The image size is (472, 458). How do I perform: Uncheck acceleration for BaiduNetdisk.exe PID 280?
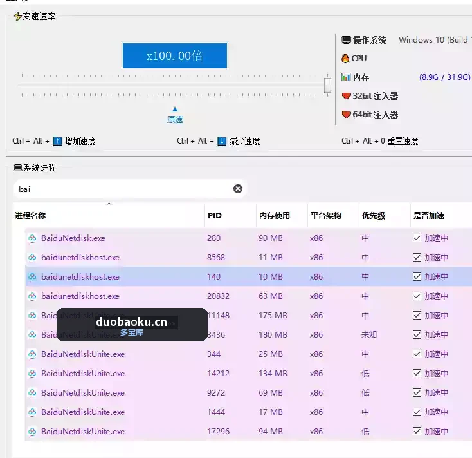pyautogui.click(x=417, y=238)
